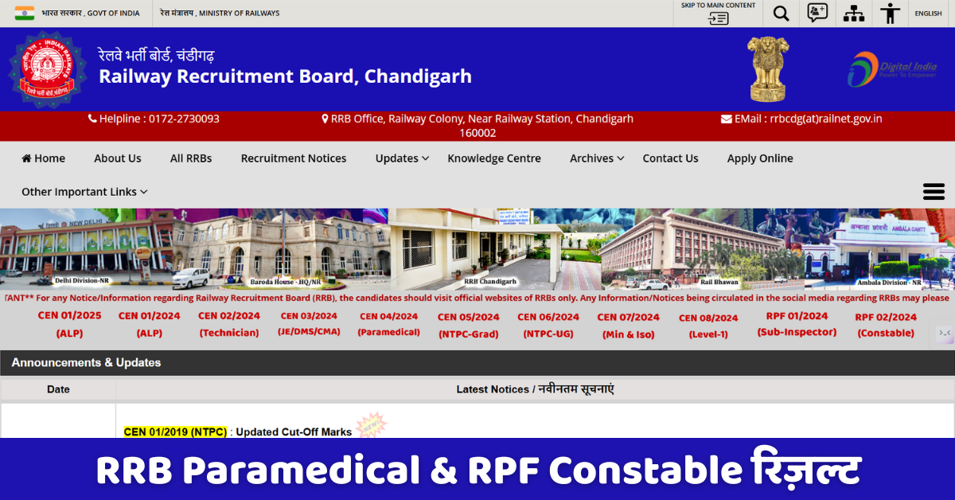Open Contact Us page
The height and width of the screenshot is (500, 955).
[x=670, y=158]
